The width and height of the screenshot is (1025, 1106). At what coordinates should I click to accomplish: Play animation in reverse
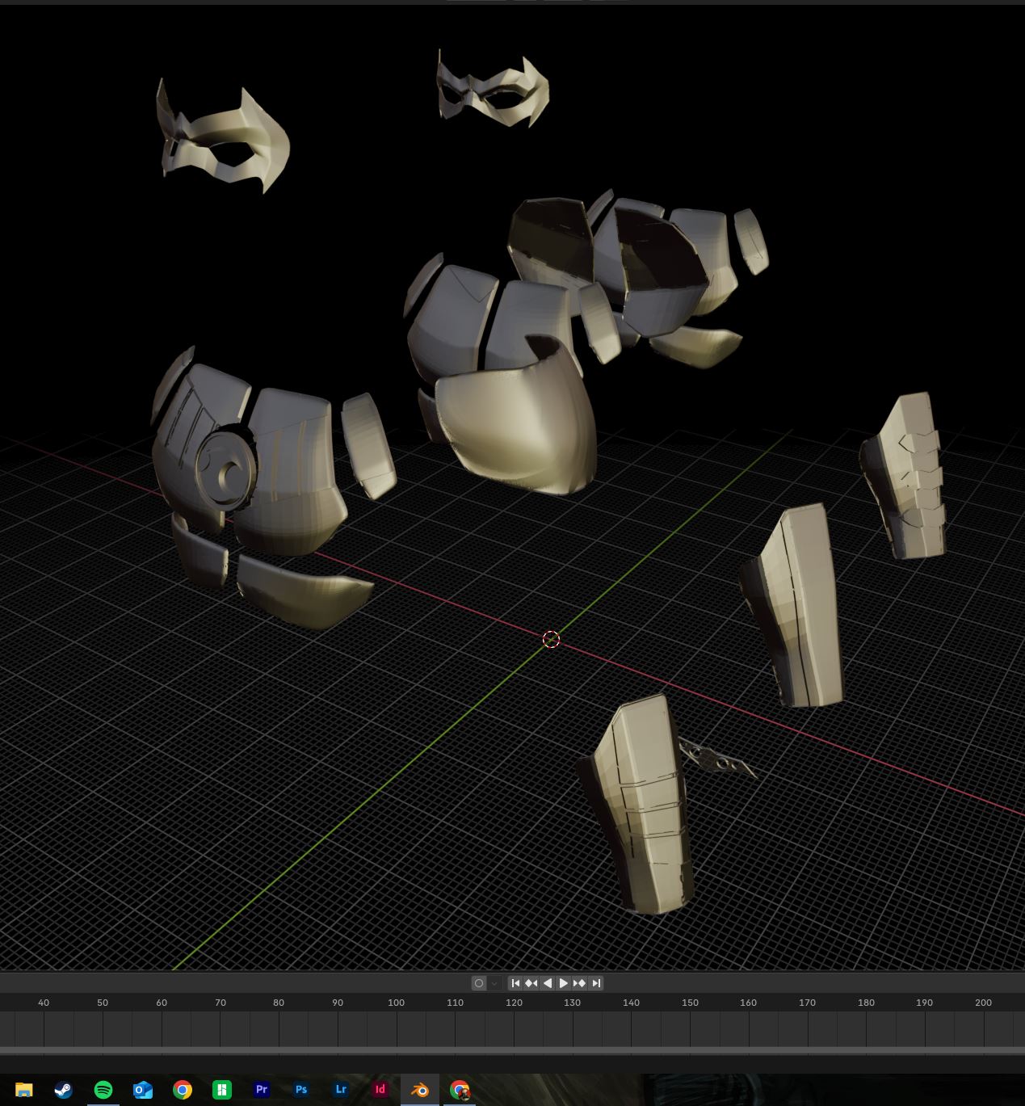click(548, 983)
